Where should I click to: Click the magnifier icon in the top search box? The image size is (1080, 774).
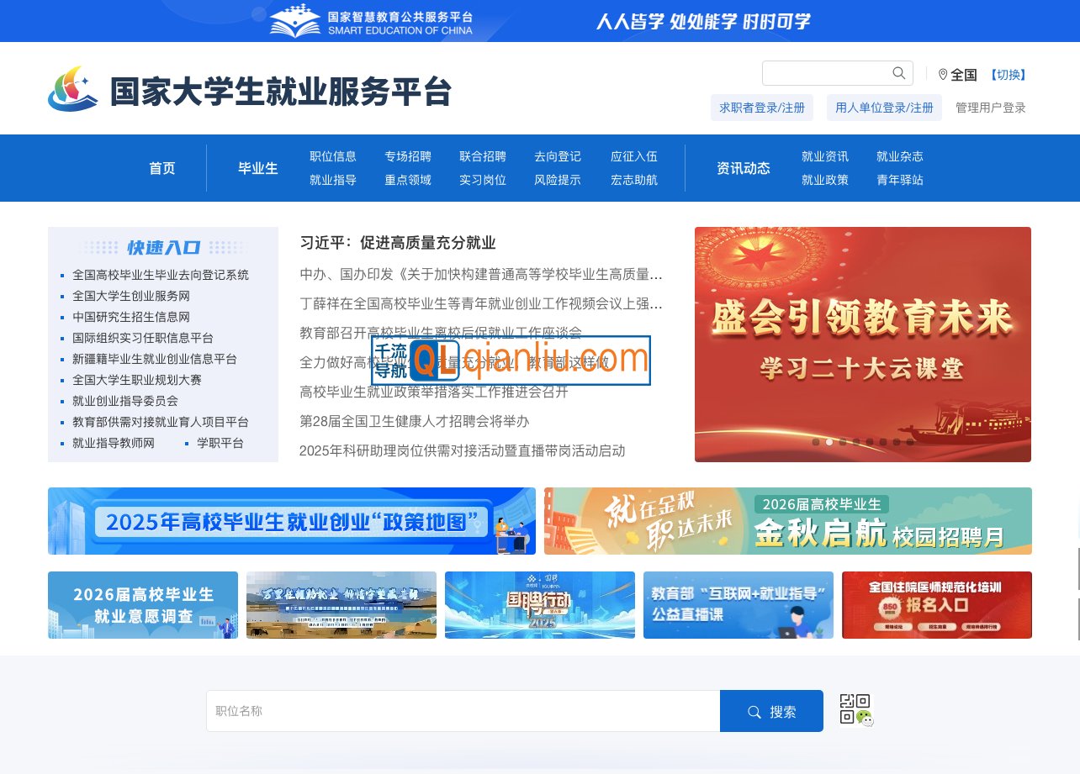[898, 72]
